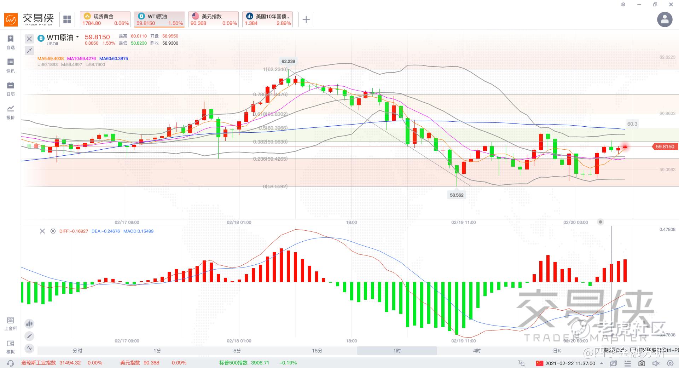Take a screenshot with camera icon
This screenshot has height=368, width=679.
[x=642, y=363]
